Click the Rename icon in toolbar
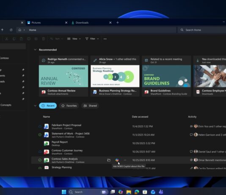 [x=29, y=39]
